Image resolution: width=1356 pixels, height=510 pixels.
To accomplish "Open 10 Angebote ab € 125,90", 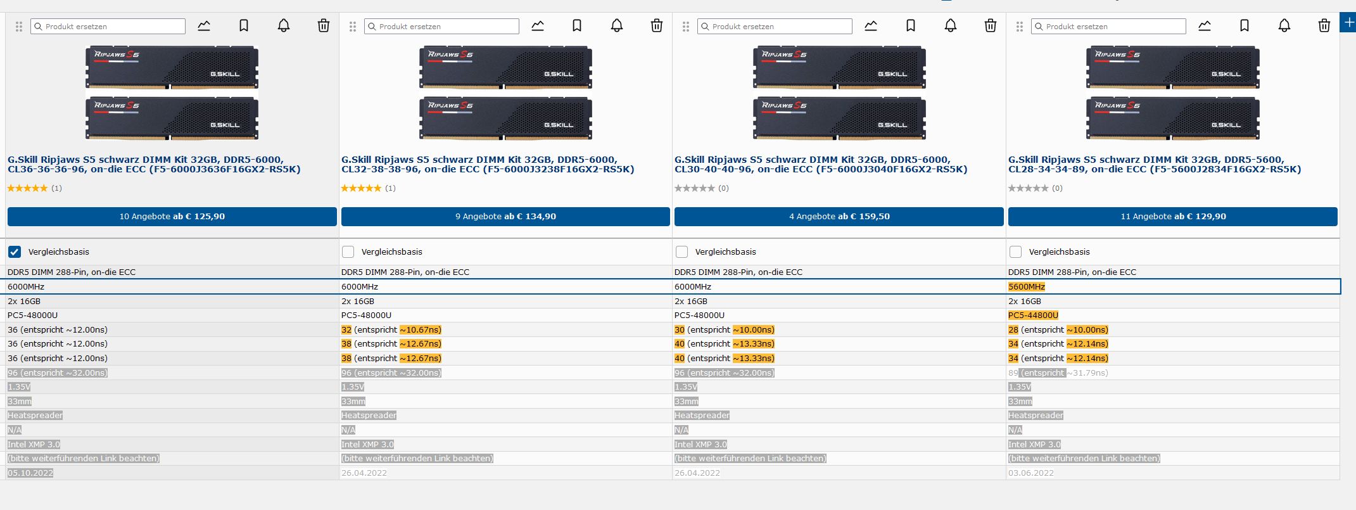I will (172, 217).
